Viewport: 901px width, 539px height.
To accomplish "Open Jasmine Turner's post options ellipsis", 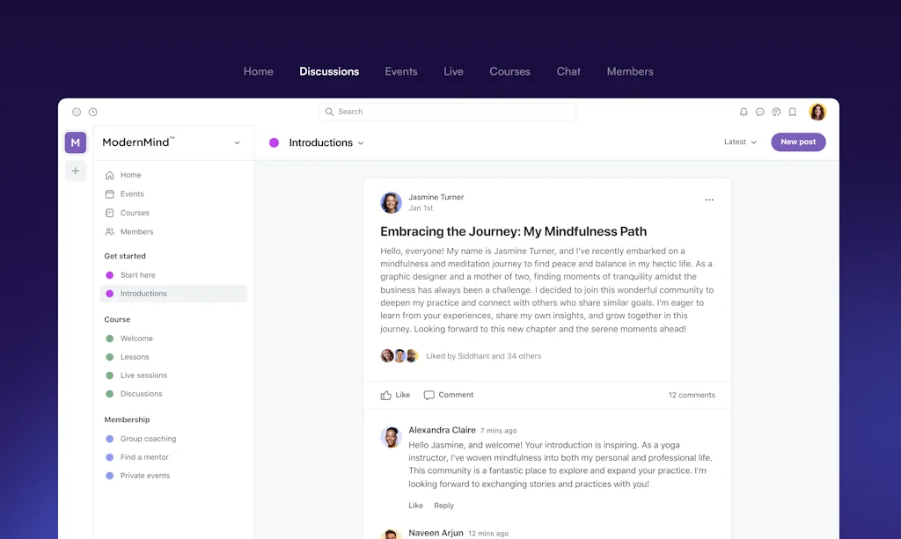I will pos(709,200).
